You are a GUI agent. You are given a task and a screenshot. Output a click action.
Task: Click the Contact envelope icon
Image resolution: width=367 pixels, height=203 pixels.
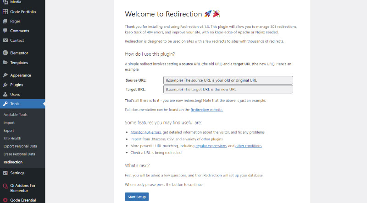[5, 40]
